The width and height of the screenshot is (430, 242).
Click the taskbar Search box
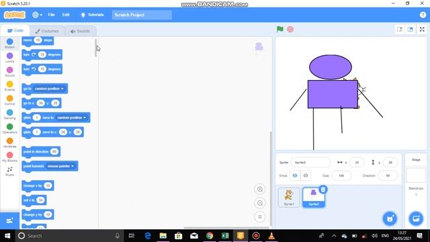pyautogui.click(x=69, y=236)
